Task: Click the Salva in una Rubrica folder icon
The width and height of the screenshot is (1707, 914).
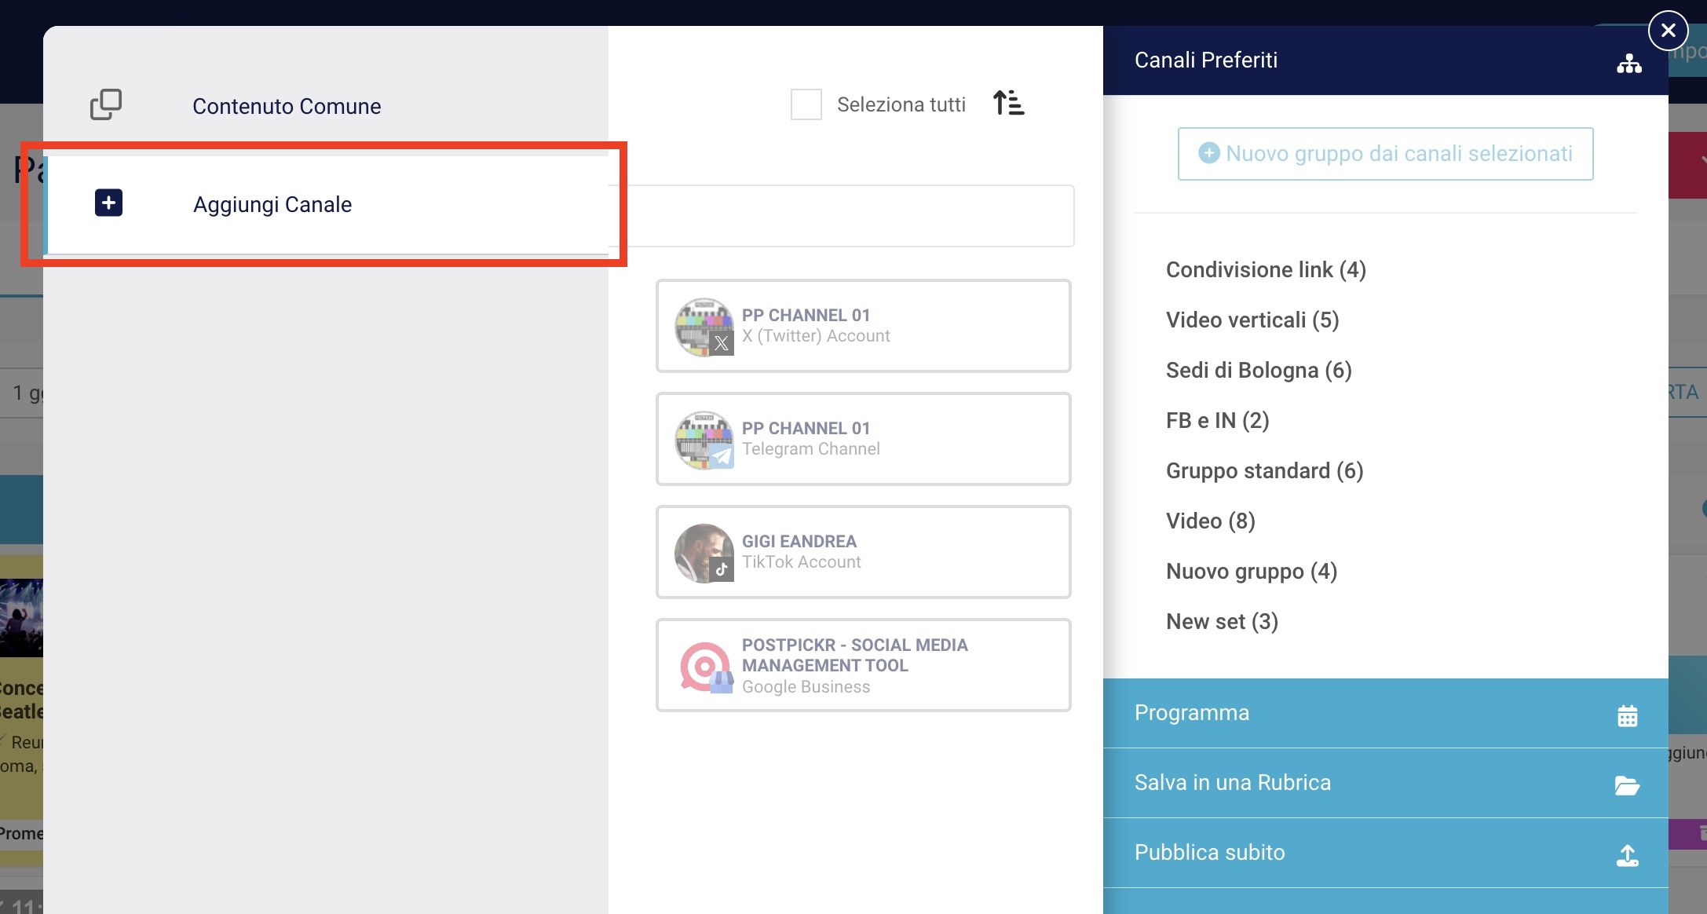Action: coord(1627,784)
